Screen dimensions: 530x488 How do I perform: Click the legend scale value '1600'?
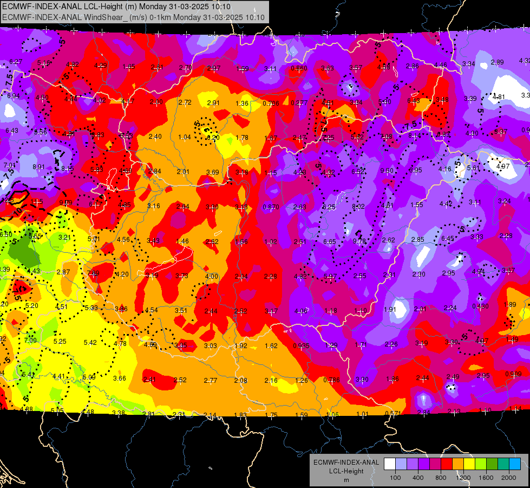coord(486,478)
